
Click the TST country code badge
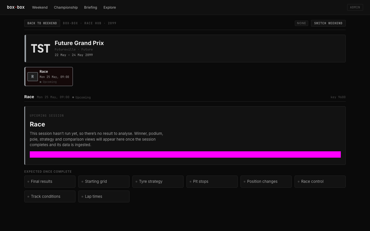coord(40,49)
